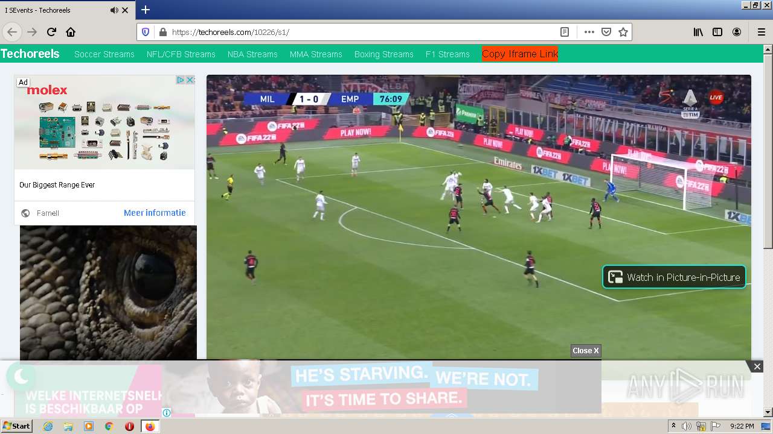Image resolution: width=773 pixels, height=434 pixels.
Task: Save page to Pocket
Action: 606,32
